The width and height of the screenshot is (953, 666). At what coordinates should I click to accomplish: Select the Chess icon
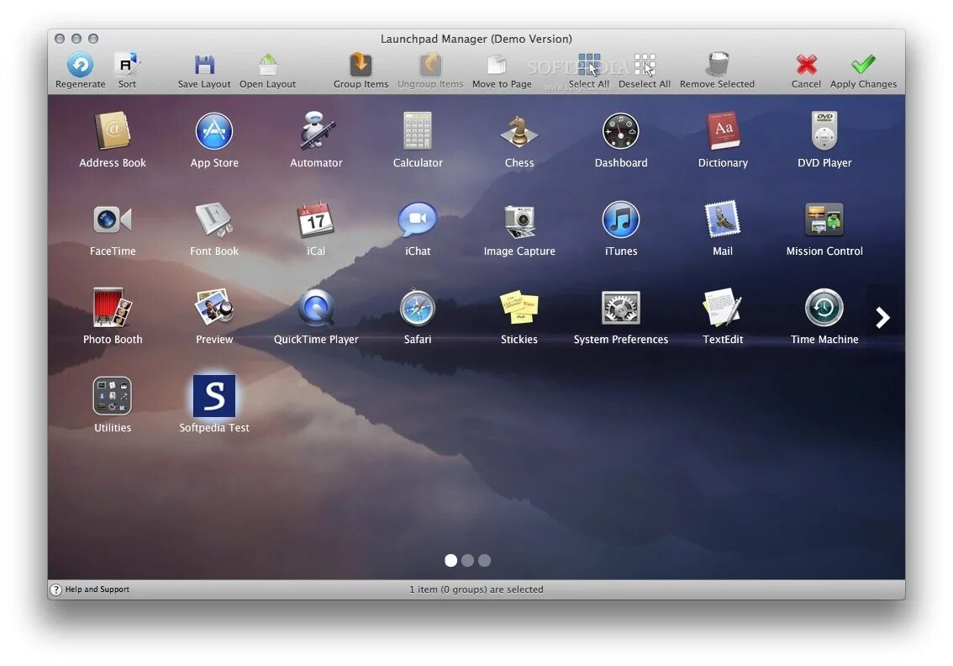(519, 131)
